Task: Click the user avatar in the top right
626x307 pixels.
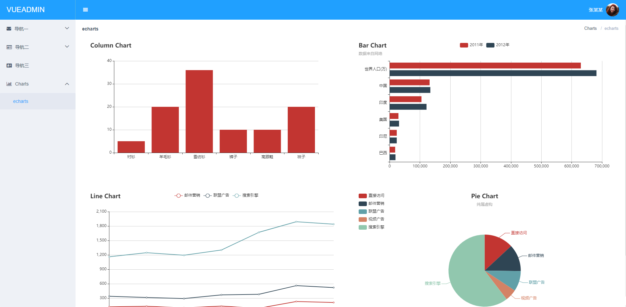Action: (612, 10)
